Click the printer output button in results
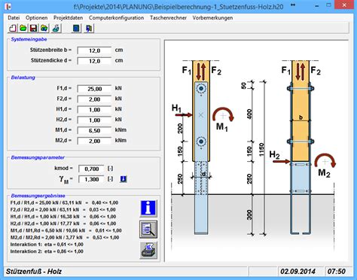 click(x=148, y=250)
